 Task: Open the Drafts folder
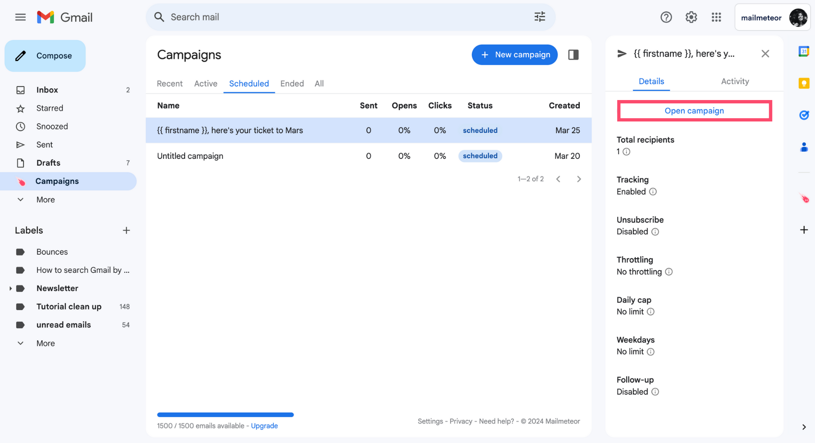[x=68, y=163]
